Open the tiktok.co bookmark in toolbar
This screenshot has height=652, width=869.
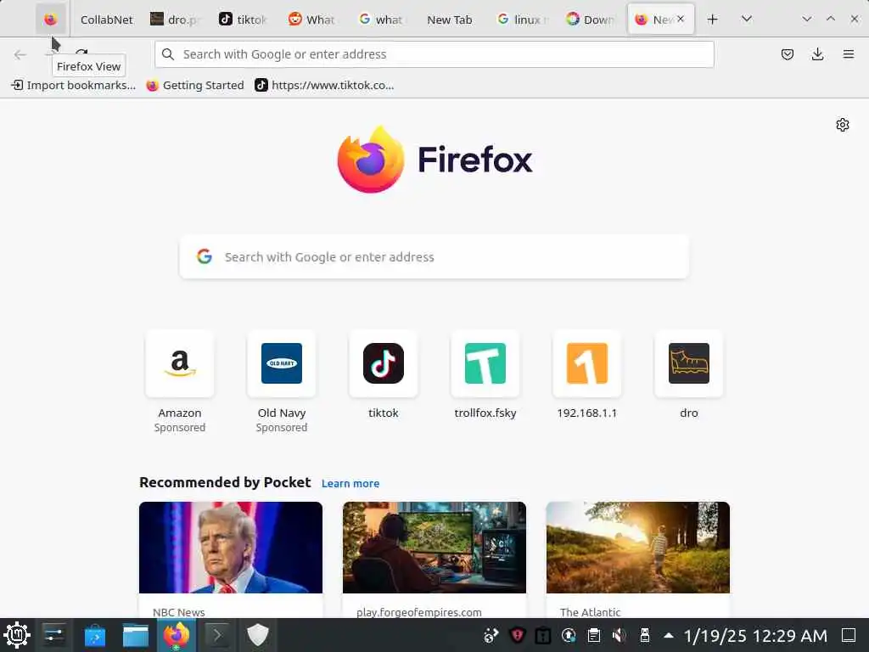point(324,86)
